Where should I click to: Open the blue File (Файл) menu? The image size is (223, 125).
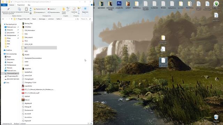pos(4,5)
